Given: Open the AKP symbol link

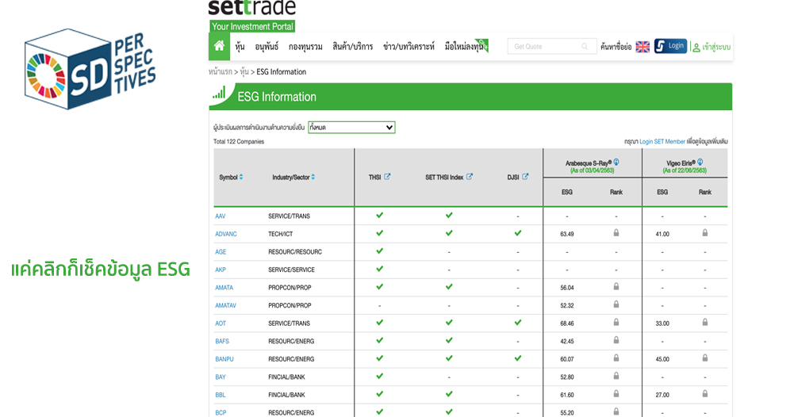Looking at the screenshot, I should pos(221,270).
